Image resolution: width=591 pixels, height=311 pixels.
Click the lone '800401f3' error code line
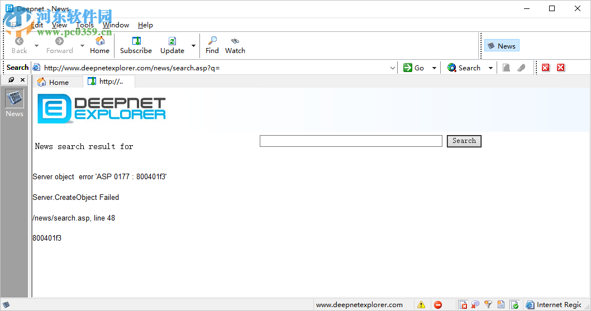[47, 238]
